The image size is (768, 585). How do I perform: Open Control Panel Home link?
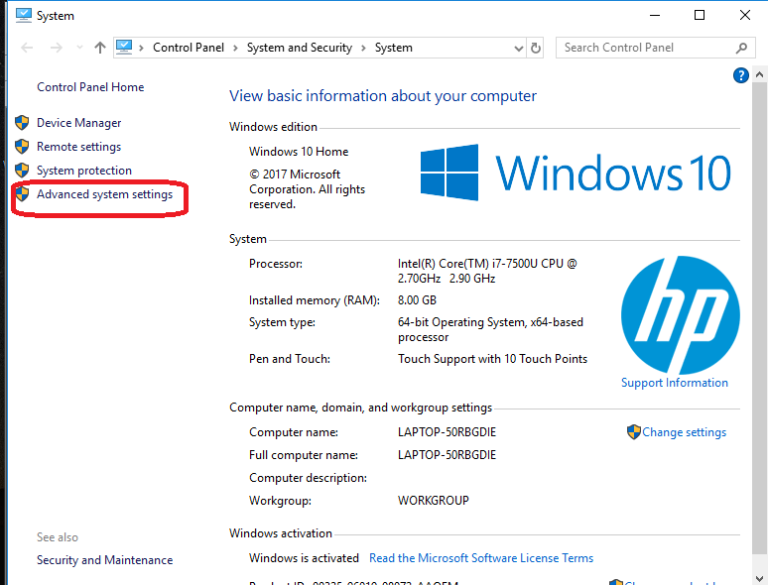[x=90, y=87]
